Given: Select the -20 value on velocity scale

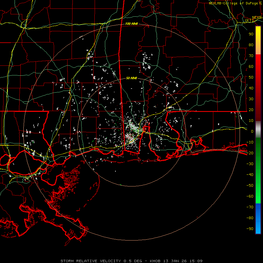Looking at the screenshot, I should pyautogui.click(x=250, y=153).
